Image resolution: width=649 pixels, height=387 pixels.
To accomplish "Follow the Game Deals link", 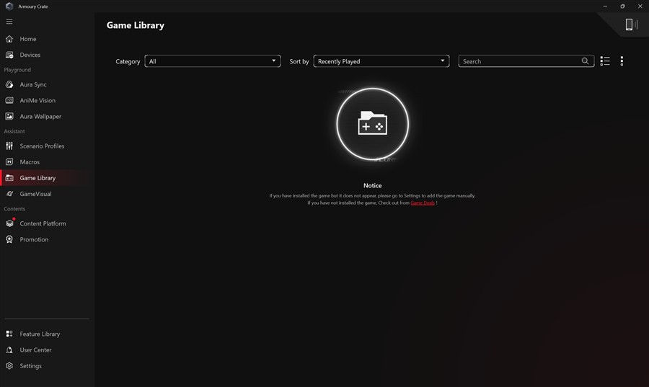I will 423,203.
